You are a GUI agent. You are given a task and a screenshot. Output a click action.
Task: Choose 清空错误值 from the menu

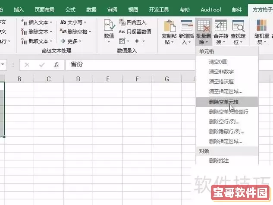[x=227, y=82]
